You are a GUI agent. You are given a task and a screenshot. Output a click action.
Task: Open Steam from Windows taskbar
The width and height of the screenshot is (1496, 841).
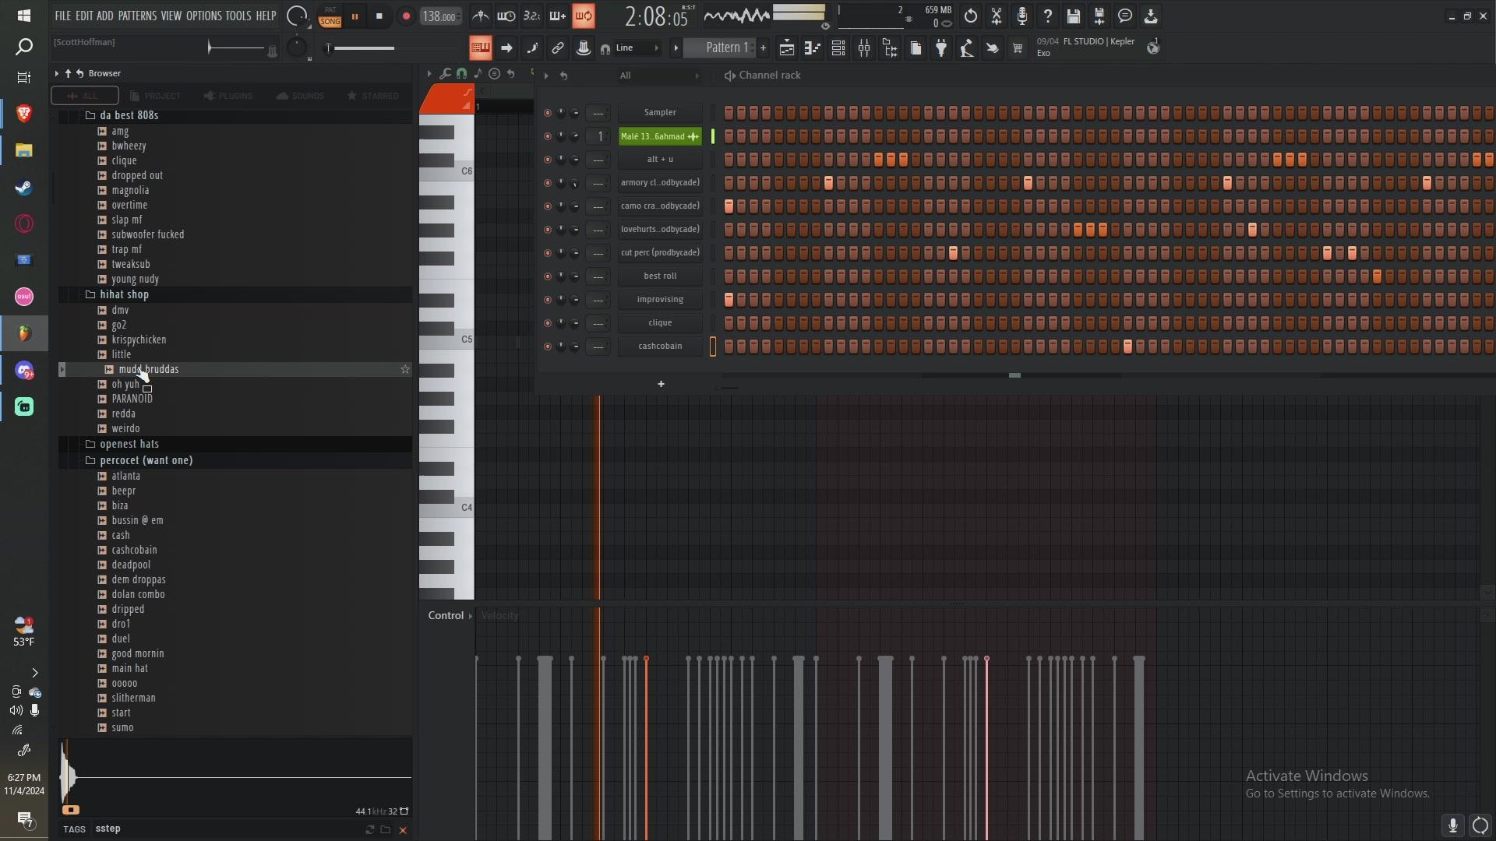[24, 188]
